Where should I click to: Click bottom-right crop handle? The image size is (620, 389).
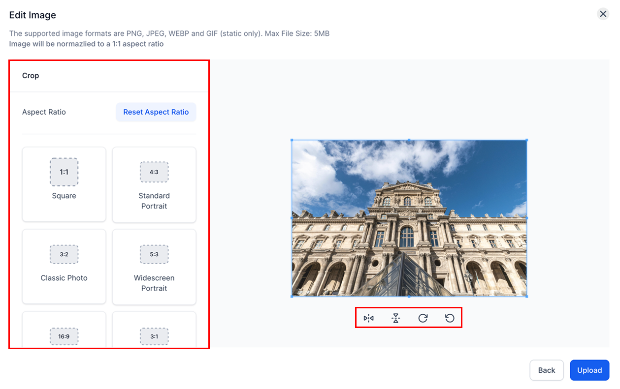pyautogui.click(x=527, y=297)
